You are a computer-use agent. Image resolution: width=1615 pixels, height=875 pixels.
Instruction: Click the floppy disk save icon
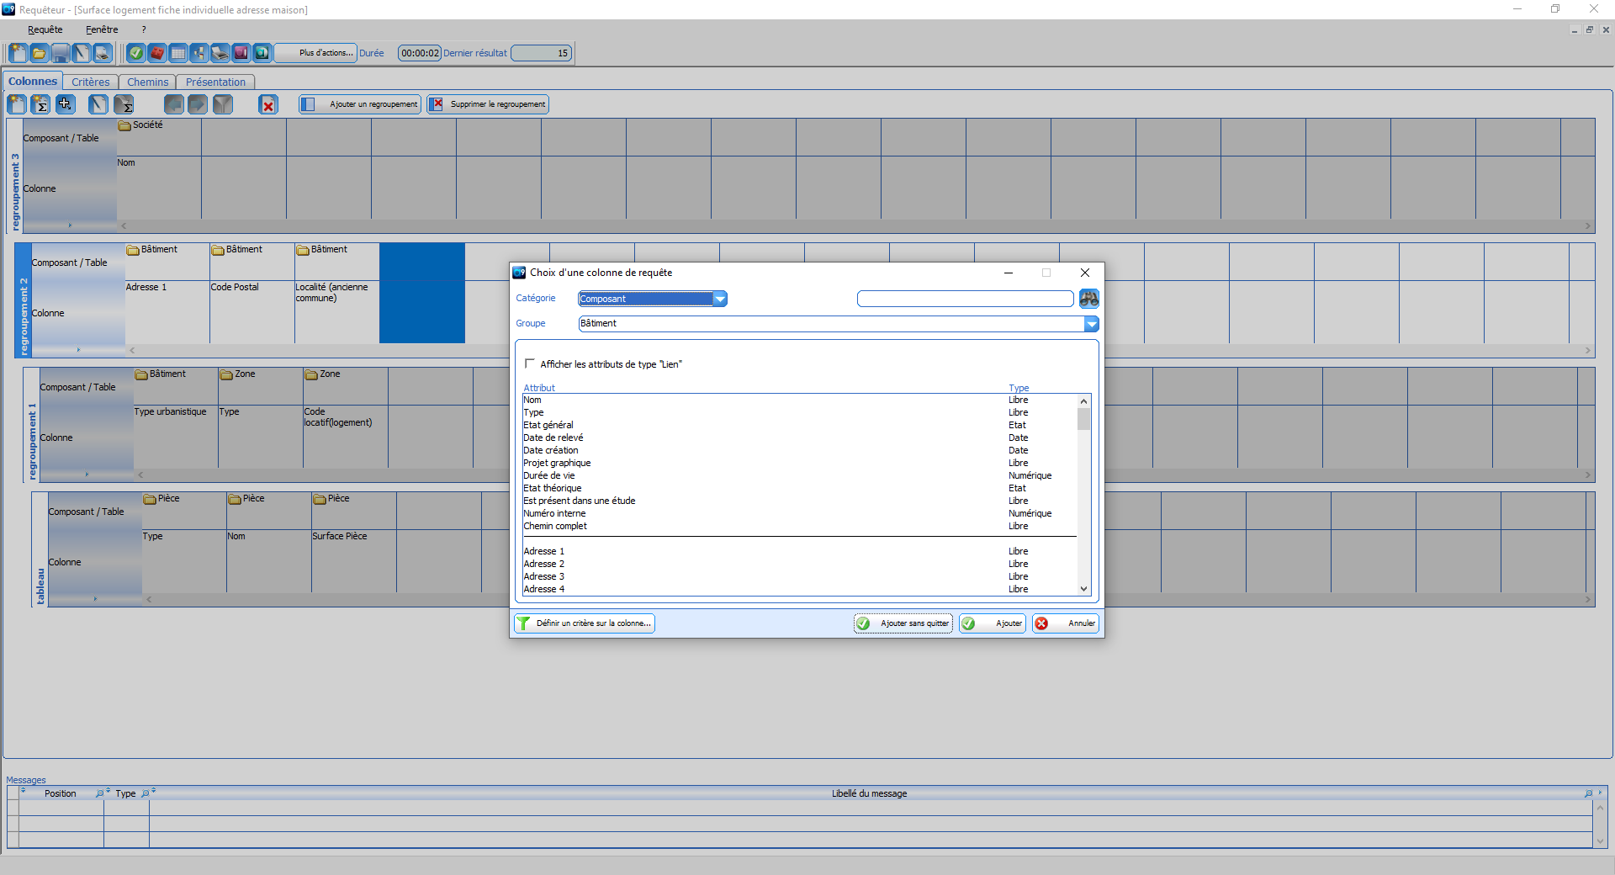pos(60,53)
